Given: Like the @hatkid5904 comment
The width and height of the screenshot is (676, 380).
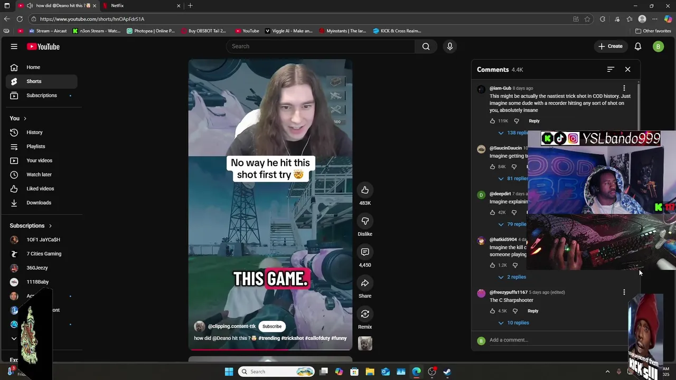Looking at the screenshot, I should [x=493, y=265].
